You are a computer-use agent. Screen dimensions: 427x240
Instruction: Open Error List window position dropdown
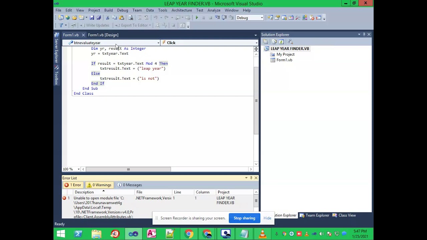246,178
